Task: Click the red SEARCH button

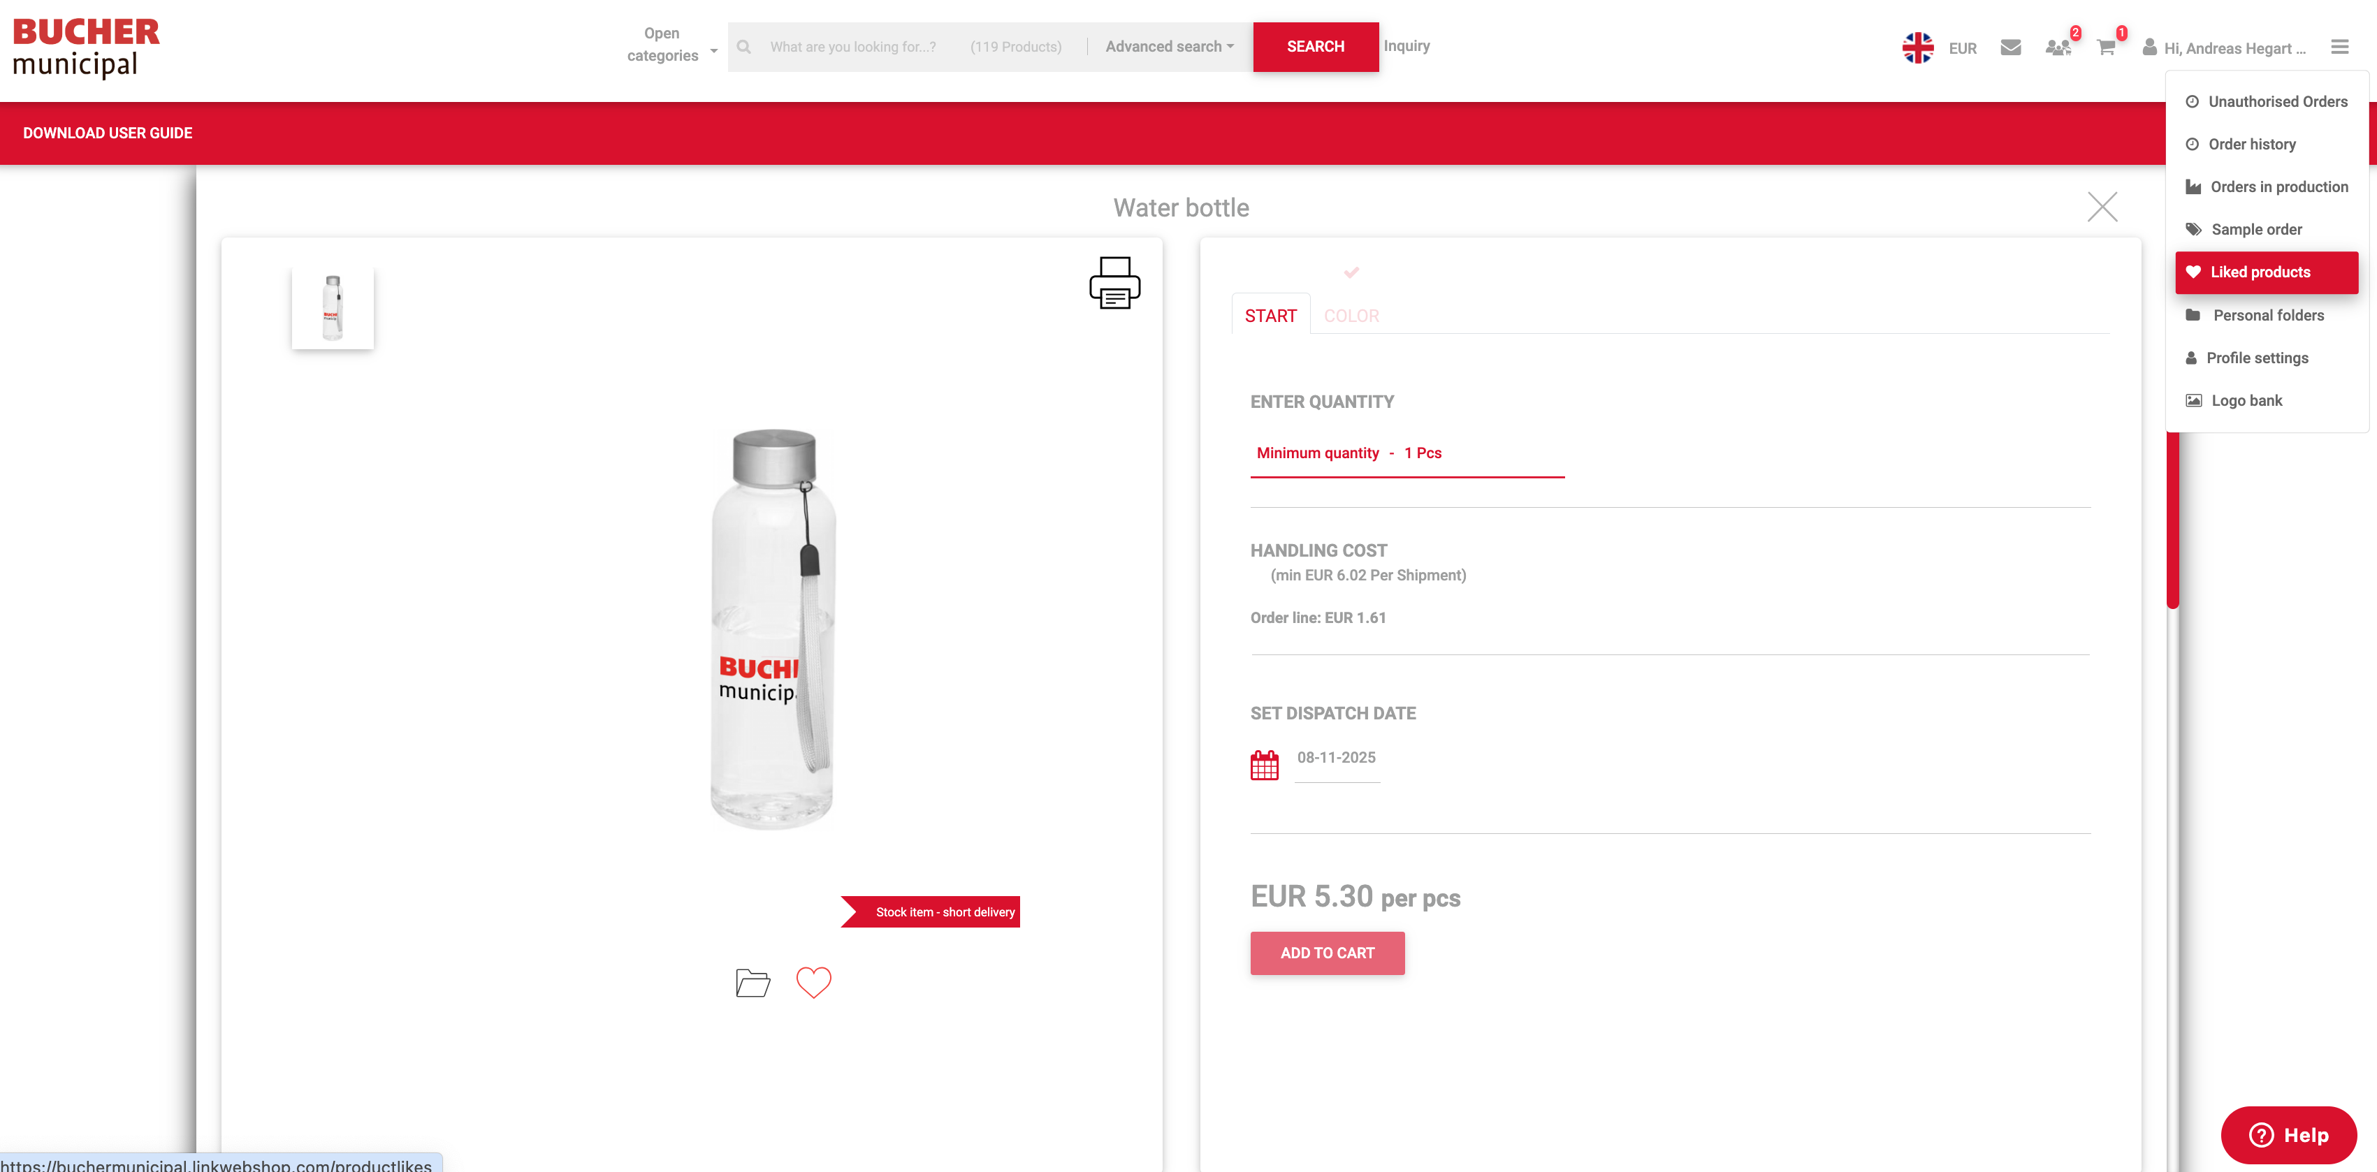Action: pos(1315,47)
